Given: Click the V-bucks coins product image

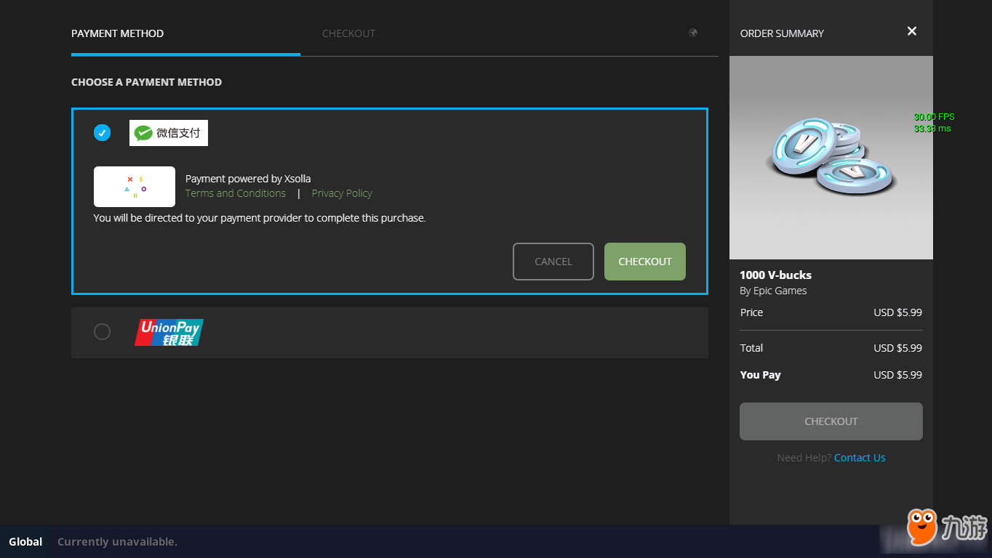Looking at the screenshot, I should coord(831,158).
